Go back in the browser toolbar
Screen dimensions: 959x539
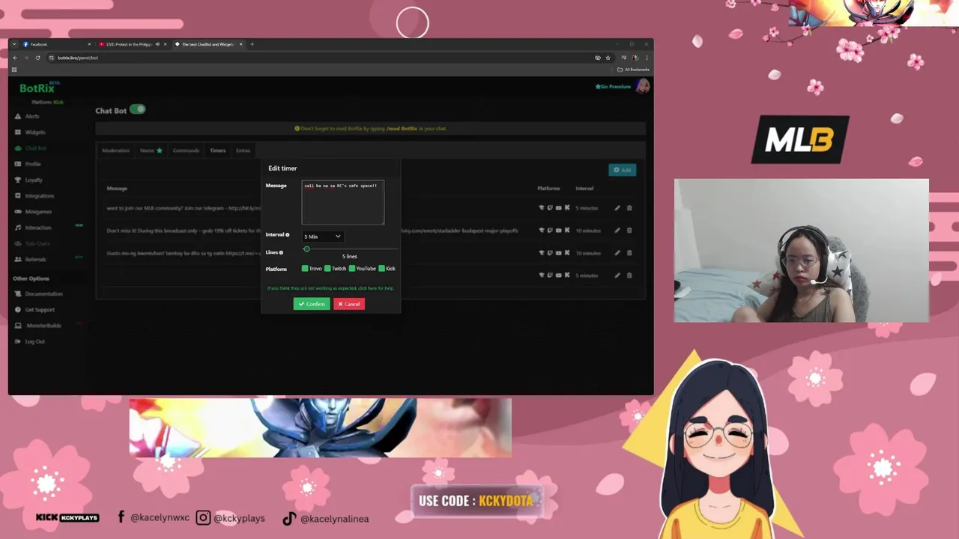click(14, 58)
